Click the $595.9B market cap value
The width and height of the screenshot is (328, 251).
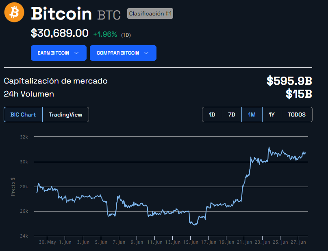click(x=289, y=81)
